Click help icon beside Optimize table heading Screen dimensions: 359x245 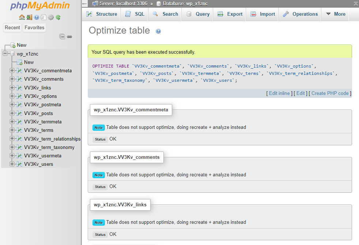click(158, 31)
